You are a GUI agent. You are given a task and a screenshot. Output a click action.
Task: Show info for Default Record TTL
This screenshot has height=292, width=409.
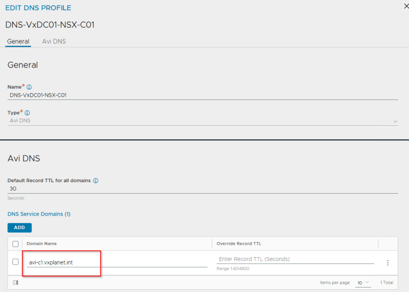(95, 181)
